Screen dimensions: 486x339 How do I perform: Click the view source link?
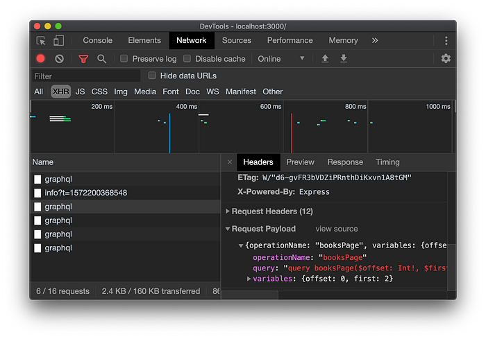(337, 229)
